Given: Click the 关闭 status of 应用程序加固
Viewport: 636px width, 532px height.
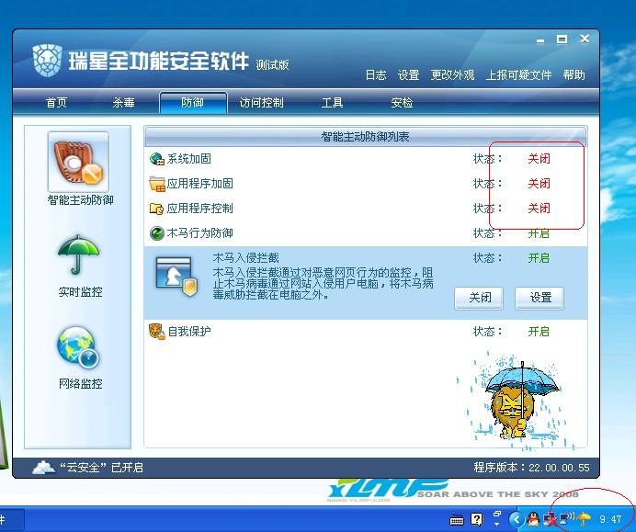Looking at the screenshot, I should 539,184.
